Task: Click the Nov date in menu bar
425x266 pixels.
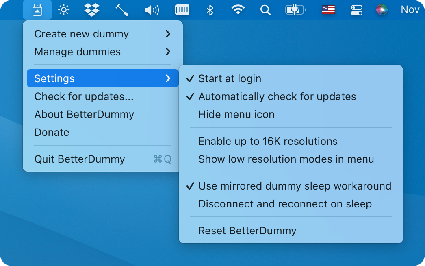Action: (410, 10)
